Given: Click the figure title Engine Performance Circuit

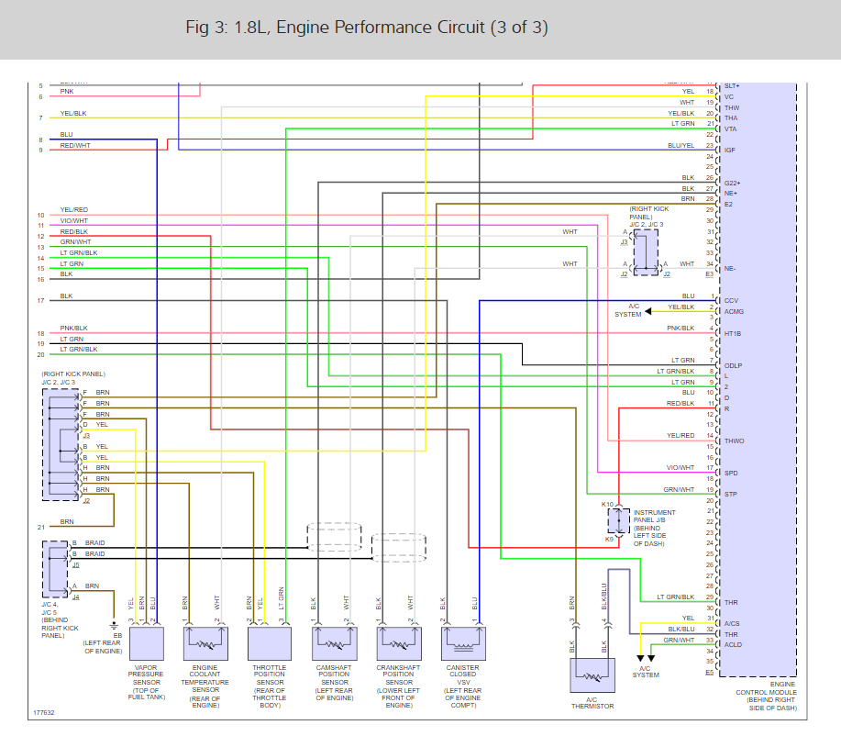Looking at the screenshot, I should 367,28.
